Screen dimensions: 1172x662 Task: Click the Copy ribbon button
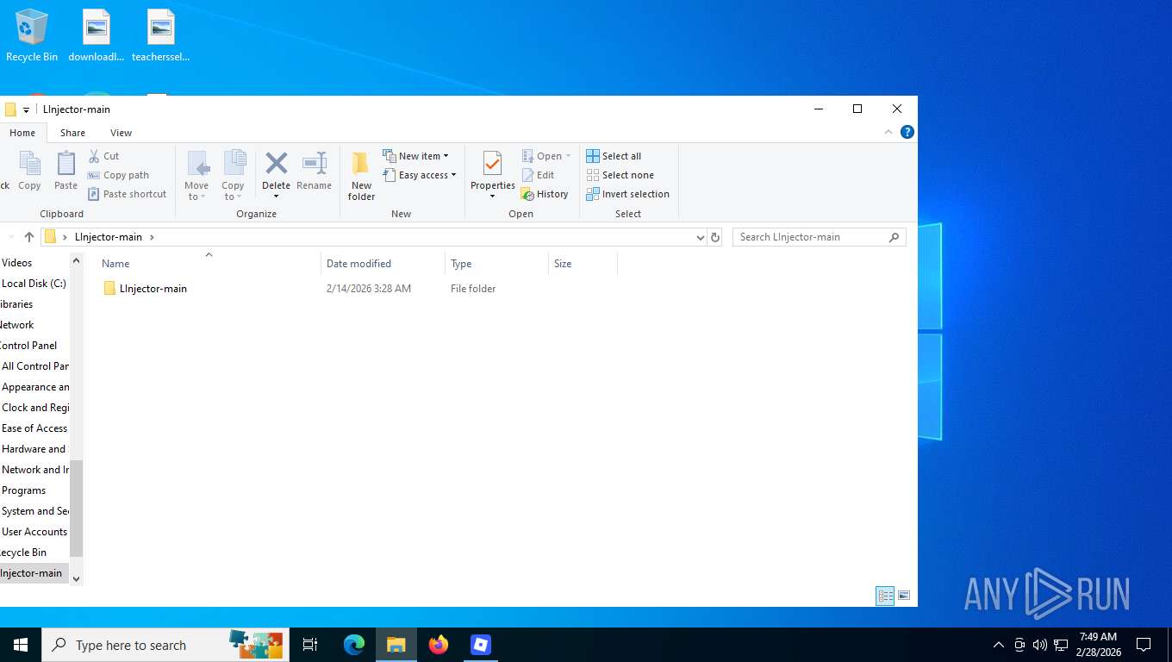pos(29,171)
